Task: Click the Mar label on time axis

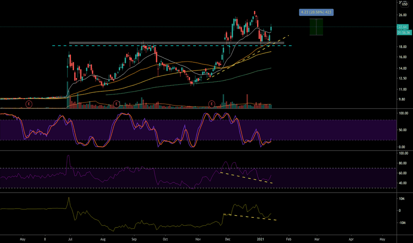Action: tap(317, 239)
